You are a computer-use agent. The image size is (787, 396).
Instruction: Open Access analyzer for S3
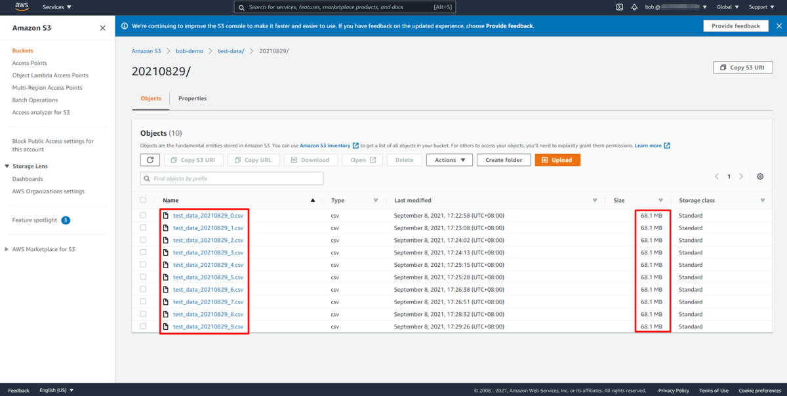(x=41, y=113)
